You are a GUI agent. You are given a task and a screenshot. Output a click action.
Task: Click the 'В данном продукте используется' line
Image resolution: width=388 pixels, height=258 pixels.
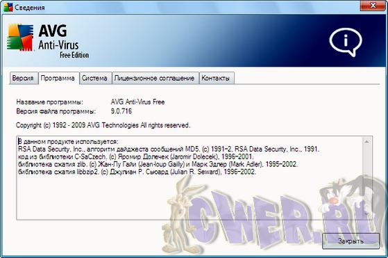coord(68,142)
